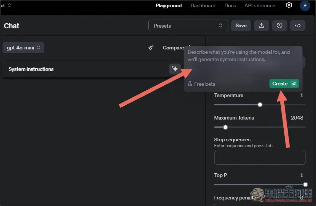Click the generate instructions sparkle icon
The height and width of the screenshot is (206, 316).
(175, 69)
